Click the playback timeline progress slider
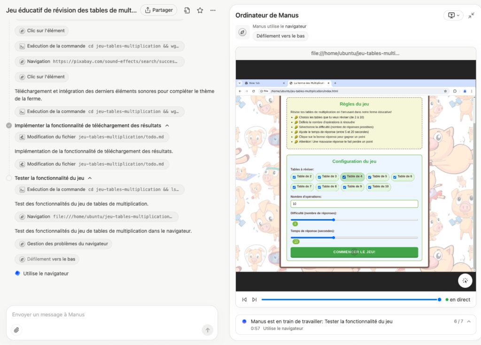This screenshot has height=345, width=481. pos(351,299)
